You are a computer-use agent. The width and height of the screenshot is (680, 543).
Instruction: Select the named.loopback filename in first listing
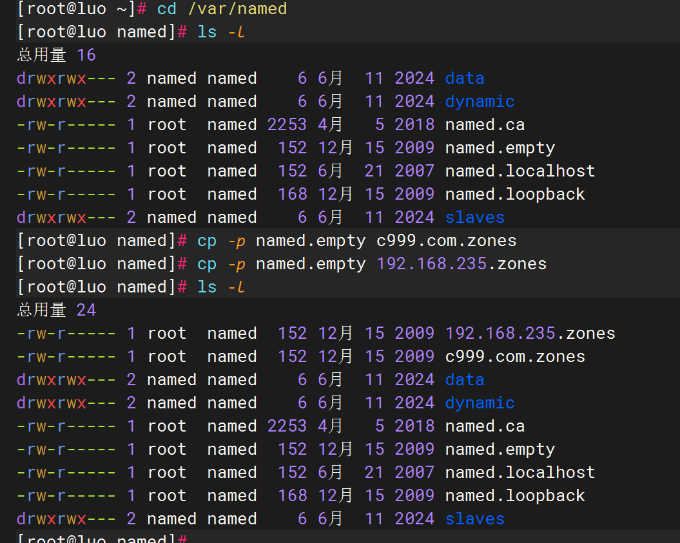514,194
